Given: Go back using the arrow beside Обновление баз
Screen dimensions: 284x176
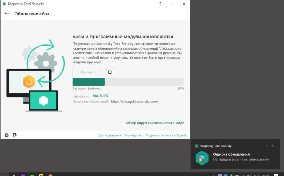Looking at the screenshot, I should click(7, 13).
